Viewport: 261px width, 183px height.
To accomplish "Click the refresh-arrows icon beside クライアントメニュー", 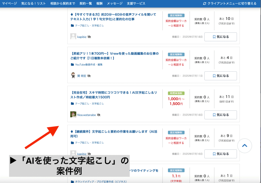I will (x=205, y=4).
